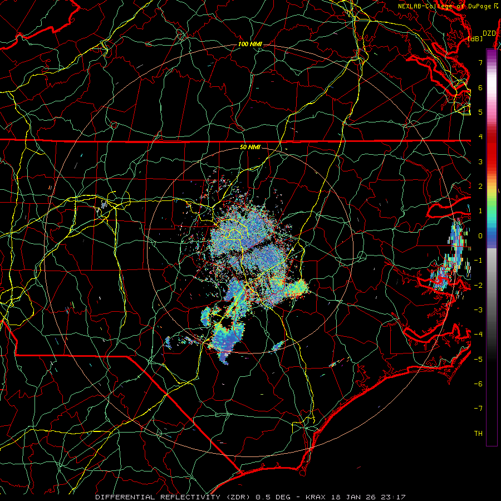
Task: Click the 2 value on the ZDR scale
Action: (x=480, y=186)
